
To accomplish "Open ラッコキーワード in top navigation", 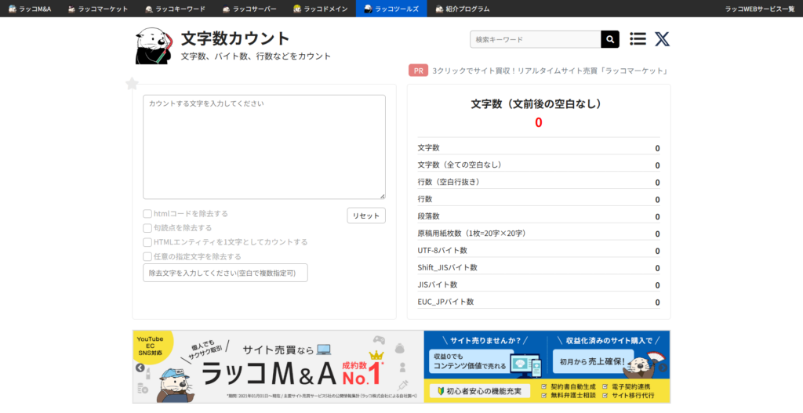I will pos(175,9).
